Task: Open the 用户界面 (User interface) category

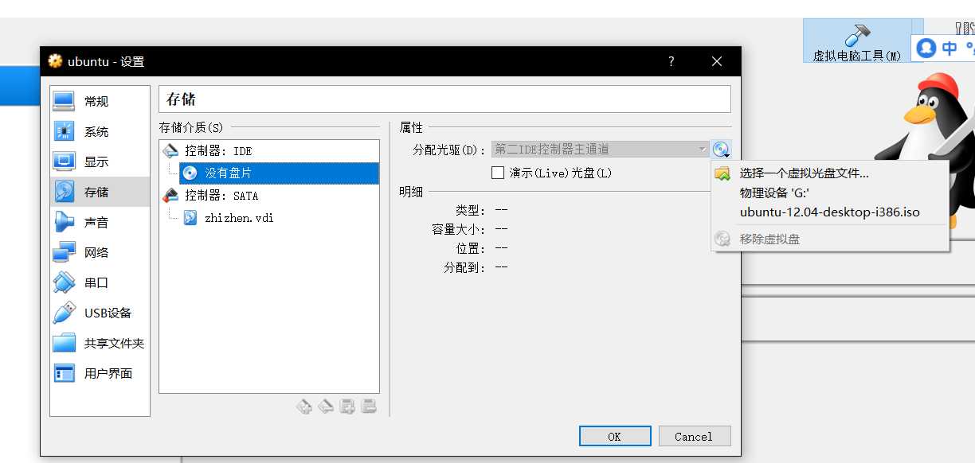Action: (100, 374)
